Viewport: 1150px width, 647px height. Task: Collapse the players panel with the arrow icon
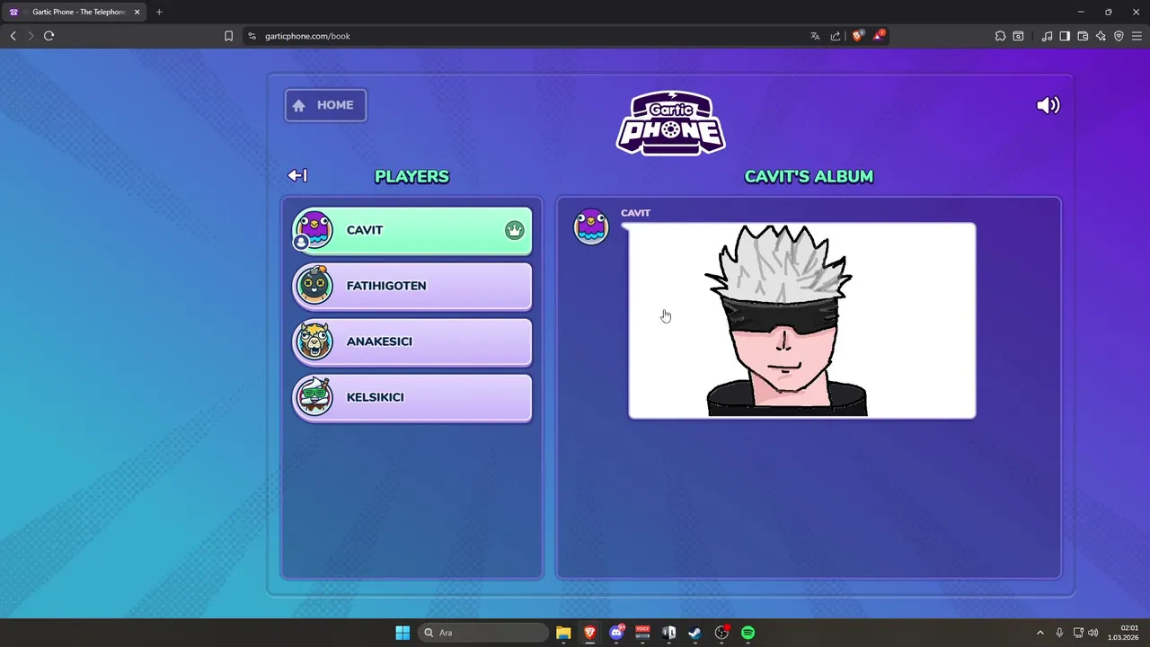pyautogui.click(x=297, y=176)
